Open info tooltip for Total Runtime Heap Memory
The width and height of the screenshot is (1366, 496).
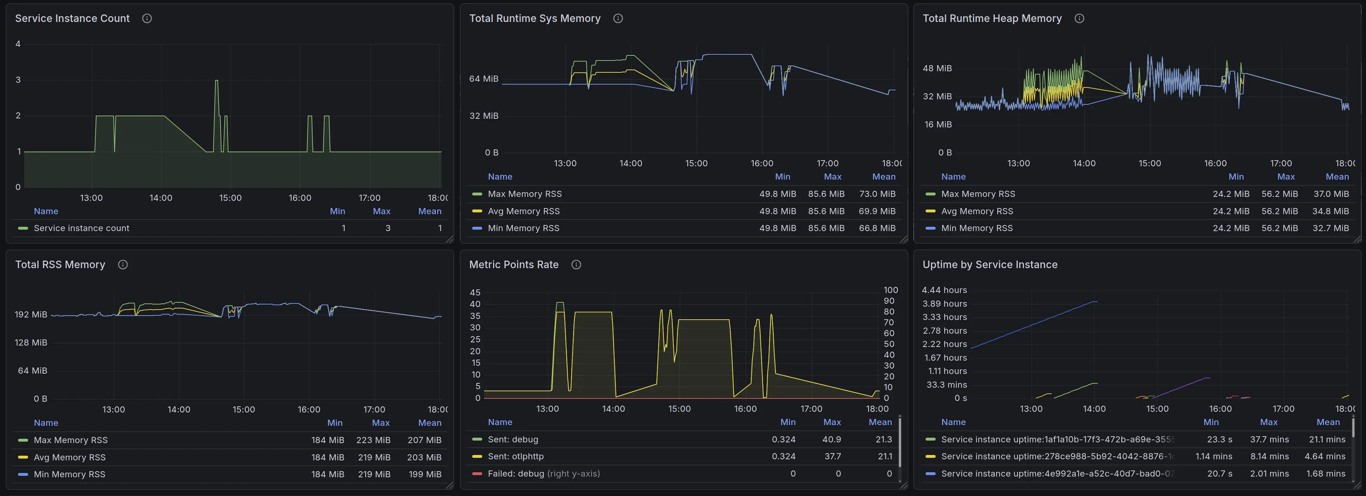pyautogui.click(x=1079, y=18)
